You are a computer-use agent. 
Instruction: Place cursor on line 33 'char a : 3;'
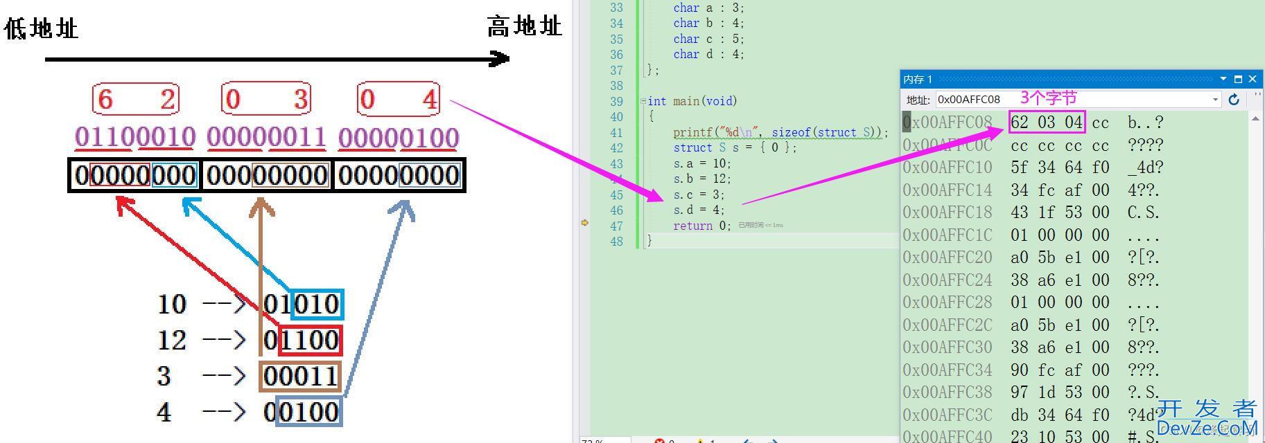pyautogui.click(x=708, y=8)
